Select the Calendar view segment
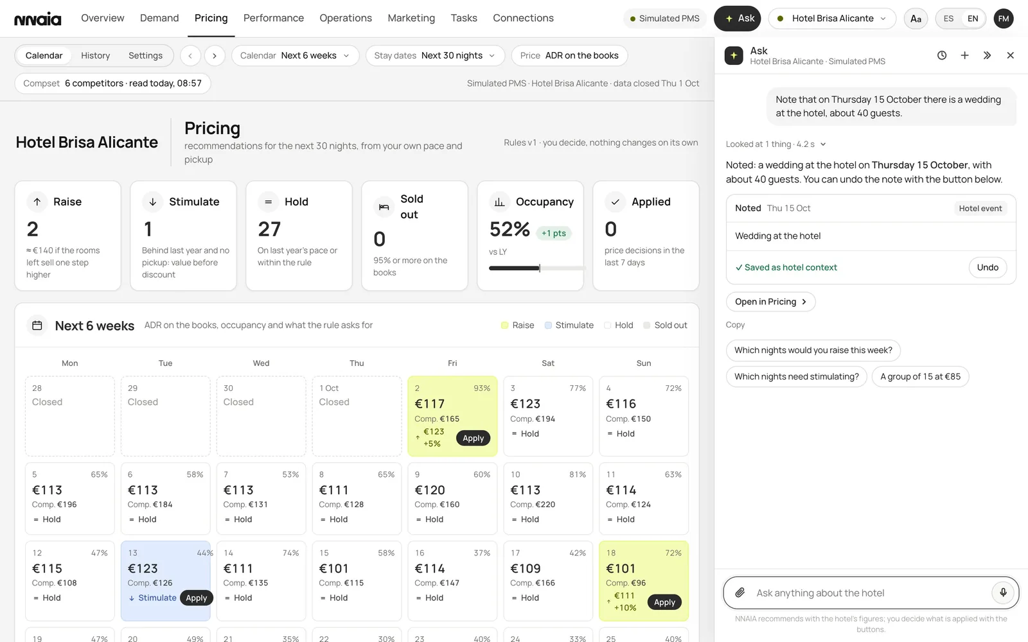The height and width of the screenshot is (642, 1028). tap(44, 56)
